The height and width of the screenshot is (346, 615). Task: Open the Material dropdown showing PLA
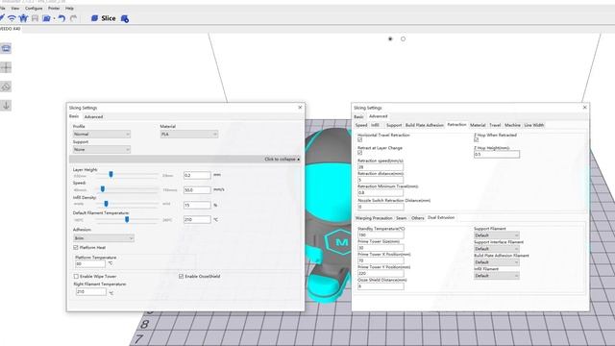[189, 135]
